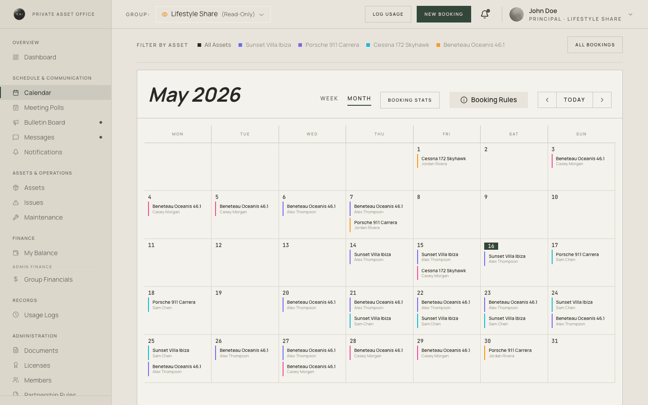Click the KAI logo icon
This screenshot has width=648, height=405.
(x=19, y=14)
